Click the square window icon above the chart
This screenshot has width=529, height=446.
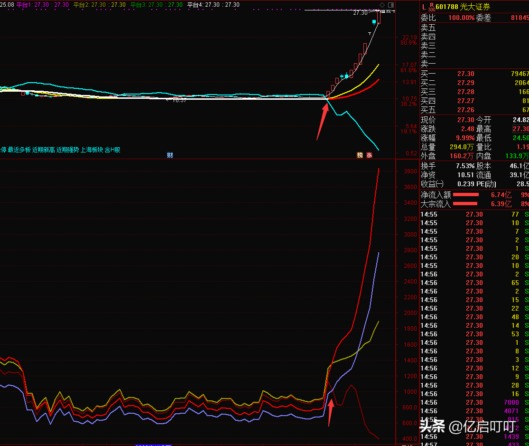[x=390, y=4]
